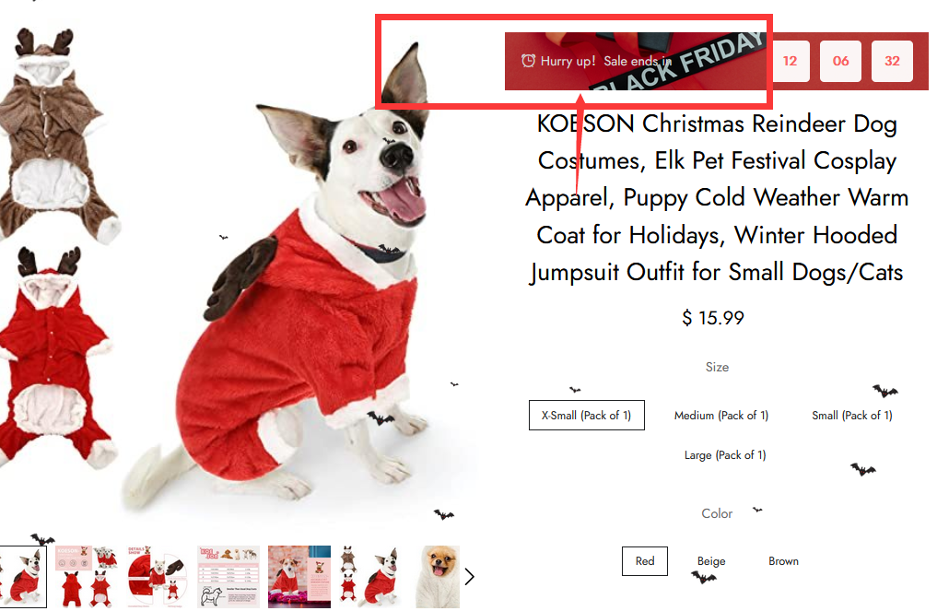937x611 pixels.
Task: Choose the Medium (Pack of 1) size
Action: (721, 415)
